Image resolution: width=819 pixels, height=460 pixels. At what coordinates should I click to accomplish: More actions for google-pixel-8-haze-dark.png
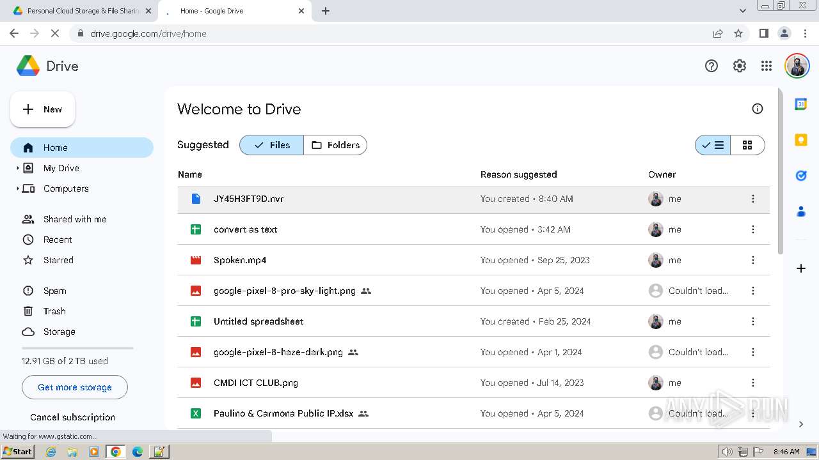point(753,352)
